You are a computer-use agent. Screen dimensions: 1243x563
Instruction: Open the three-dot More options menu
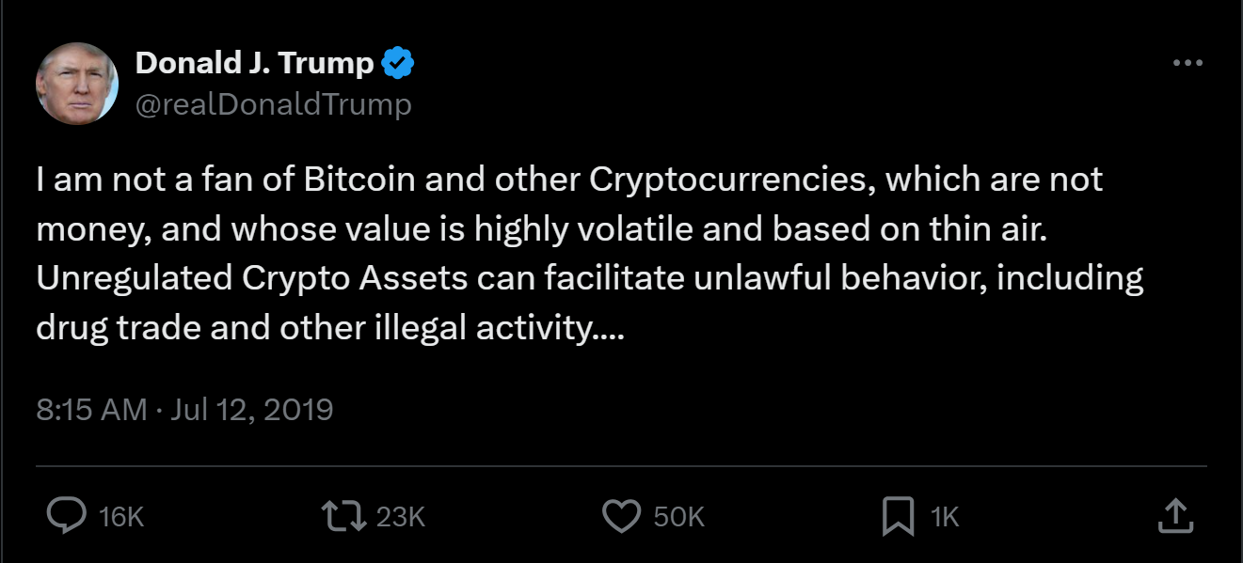coord(1187,64)
